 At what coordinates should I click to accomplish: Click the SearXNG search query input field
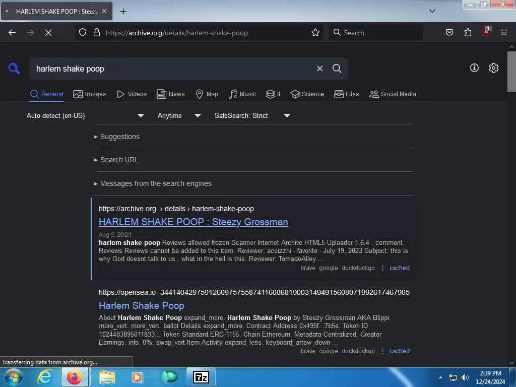tap(174, 69)
